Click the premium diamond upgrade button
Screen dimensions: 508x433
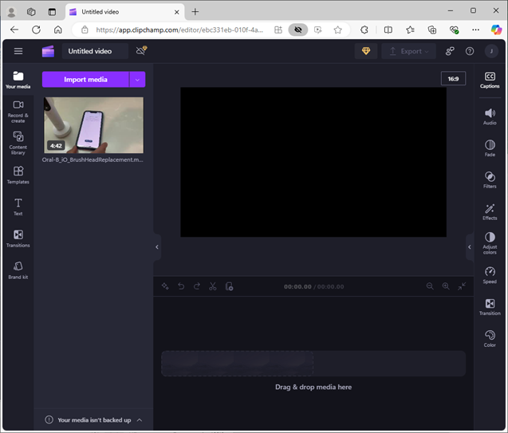(x=366, y=51)
